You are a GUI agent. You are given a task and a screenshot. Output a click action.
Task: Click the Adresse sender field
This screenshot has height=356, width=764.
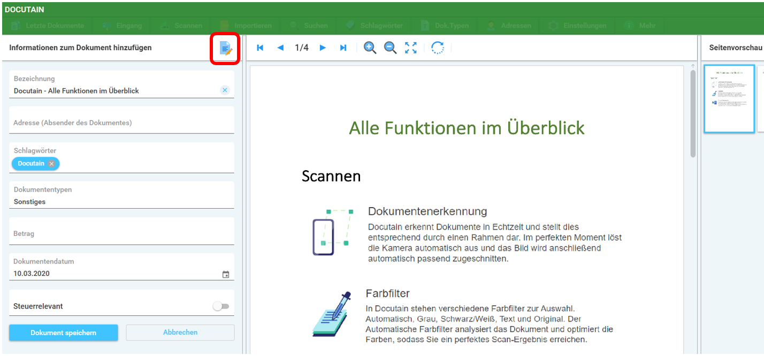tap(122, 120)
